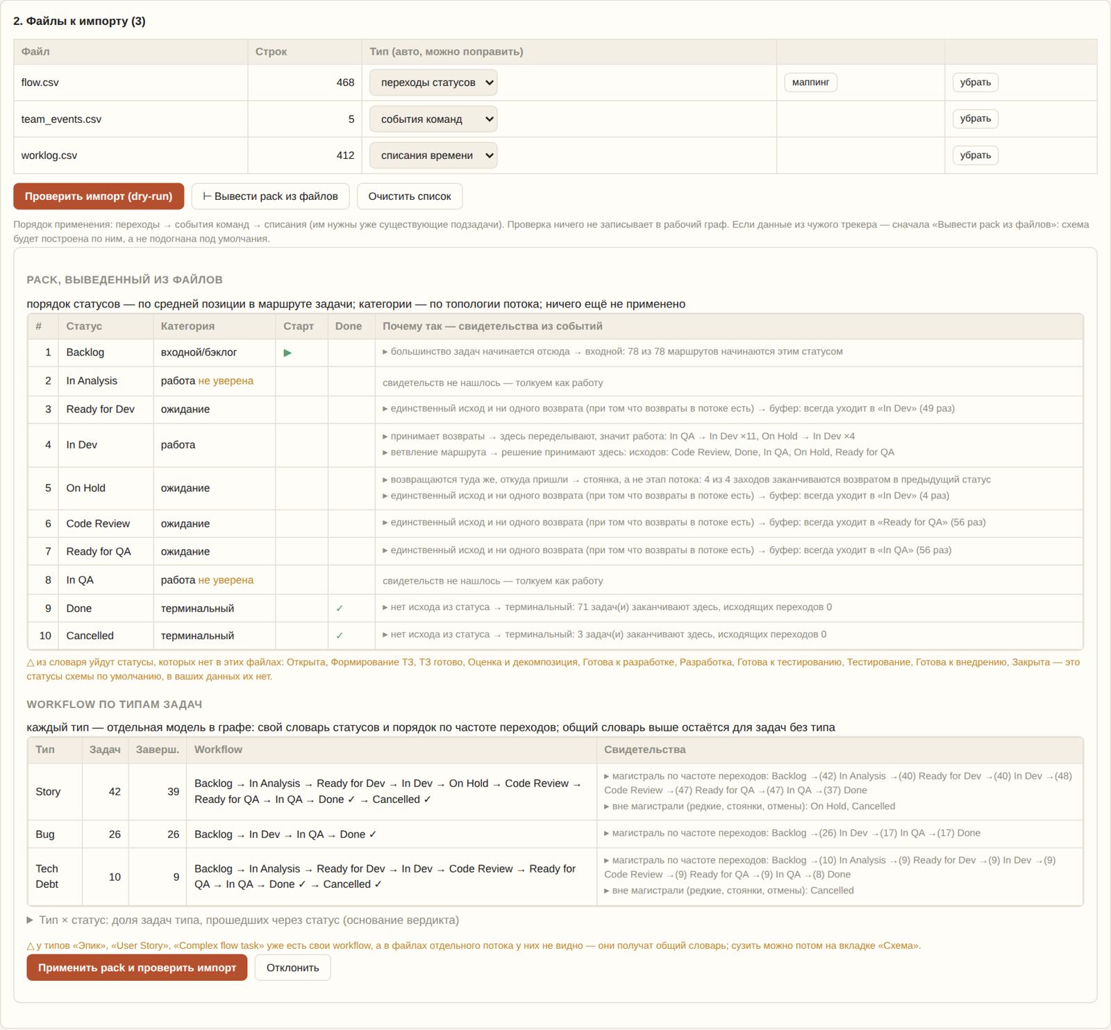Click «Применить pack и проверить импорт»
Image resolution: width=1111 pixels, height=1030 pixels.
[137, 968]
